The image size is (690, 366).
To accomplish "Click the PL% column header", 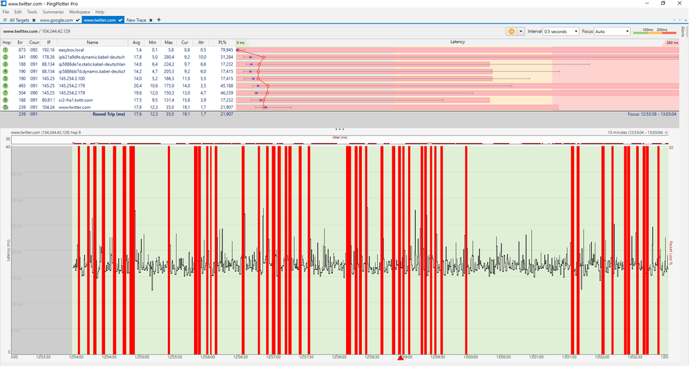I will pyautogui.click(x=222, y=42).
